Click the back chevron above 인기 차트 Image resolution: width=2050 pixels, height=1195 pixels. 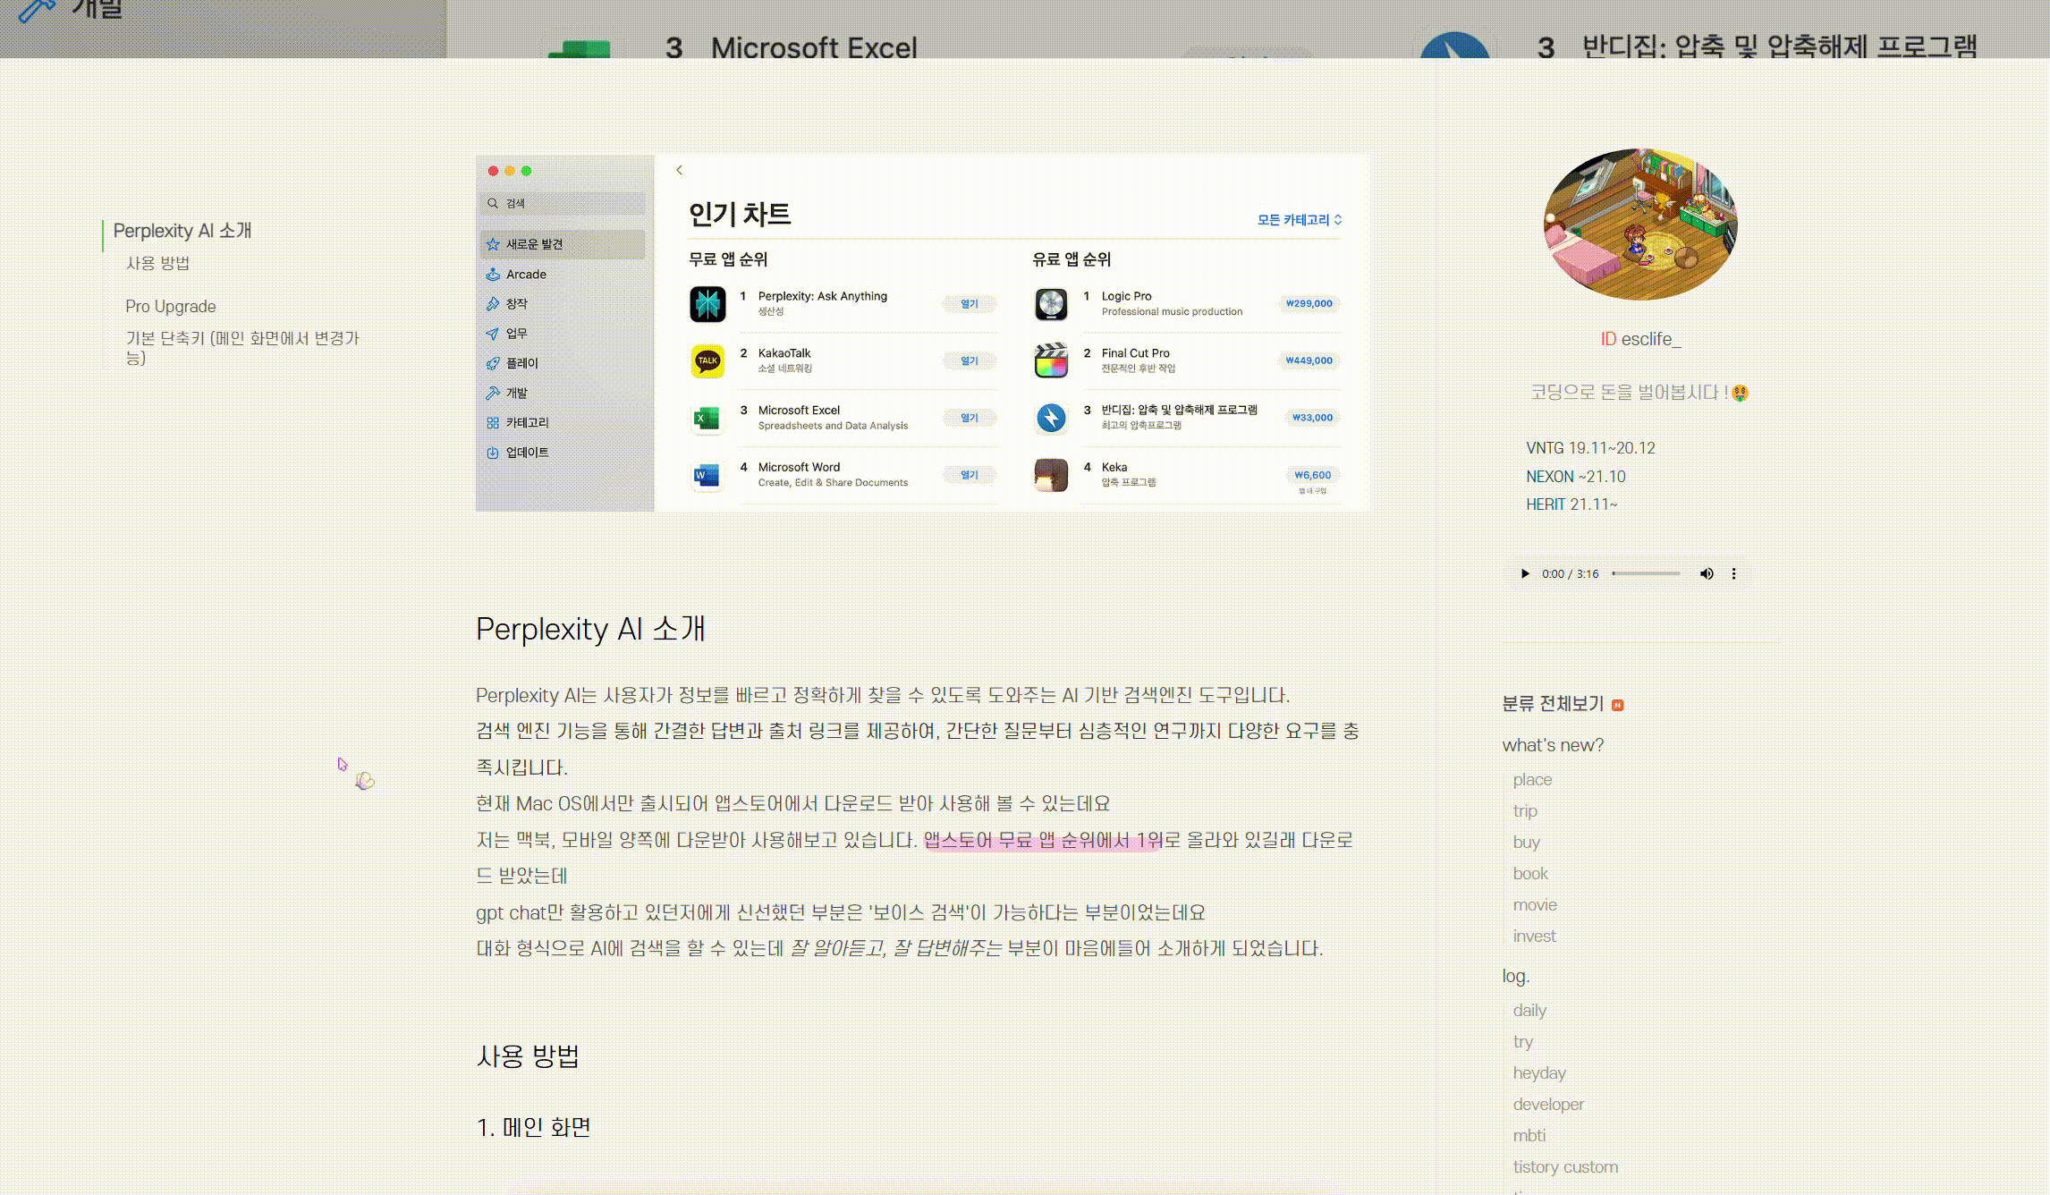(x=680, y=170)
